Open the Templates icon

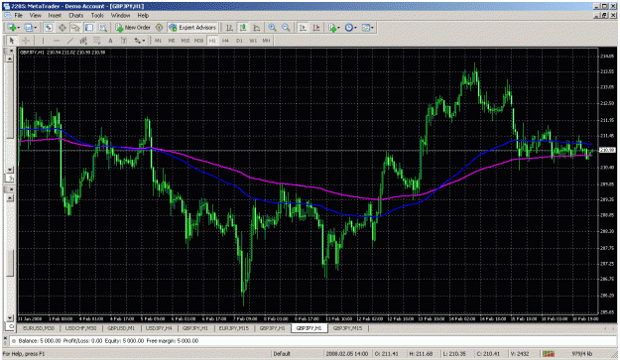tap(366, 27)
